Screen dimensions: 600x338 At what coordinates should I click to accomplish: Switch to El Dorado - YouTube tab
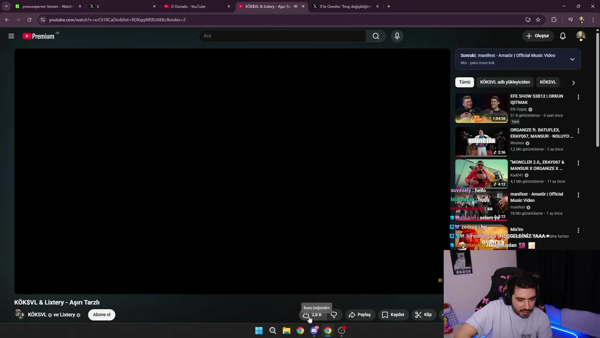pos(197,7)
